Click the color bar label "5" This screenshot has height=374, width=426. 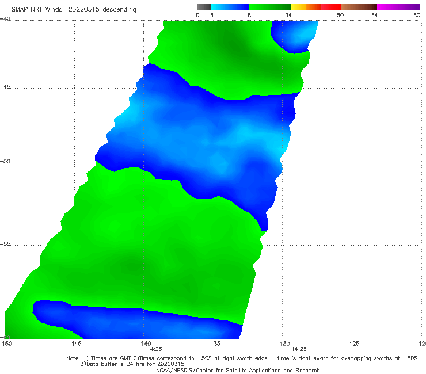[x=212, y=15]
